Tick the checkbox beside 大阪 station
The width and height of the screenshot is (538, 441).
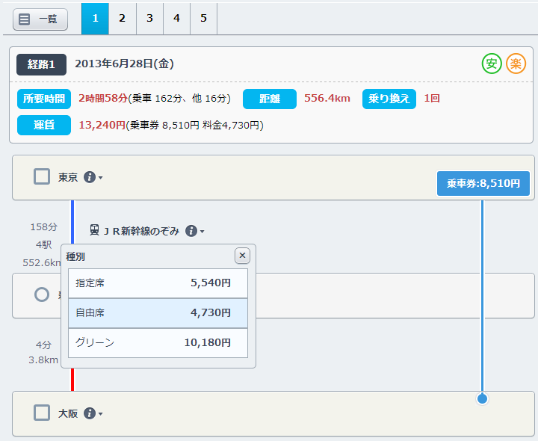(42, 413)
